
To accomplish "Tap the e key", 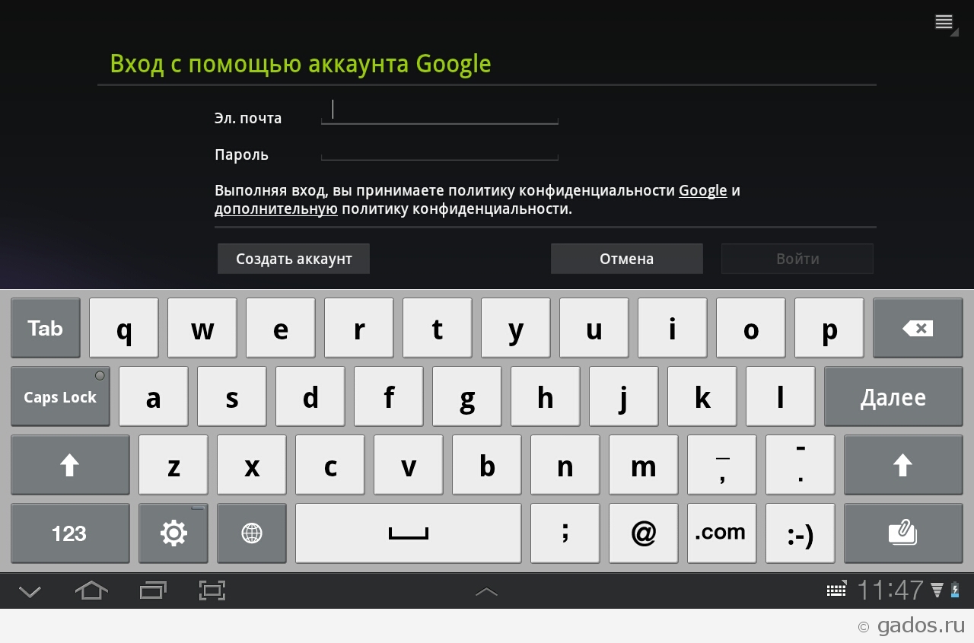I will pyautogui.click(x=281, y=328).
